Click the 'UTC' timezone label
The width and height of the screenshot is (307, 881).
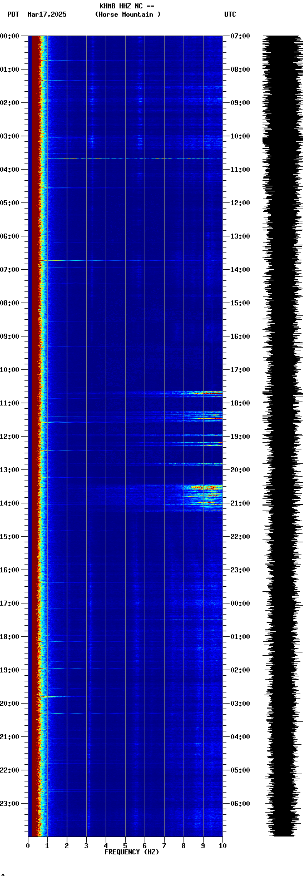coord(230,14)
